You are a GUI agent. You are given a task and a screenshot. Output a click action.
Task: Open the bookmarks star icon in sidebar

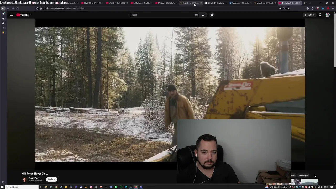pos(3,28)
